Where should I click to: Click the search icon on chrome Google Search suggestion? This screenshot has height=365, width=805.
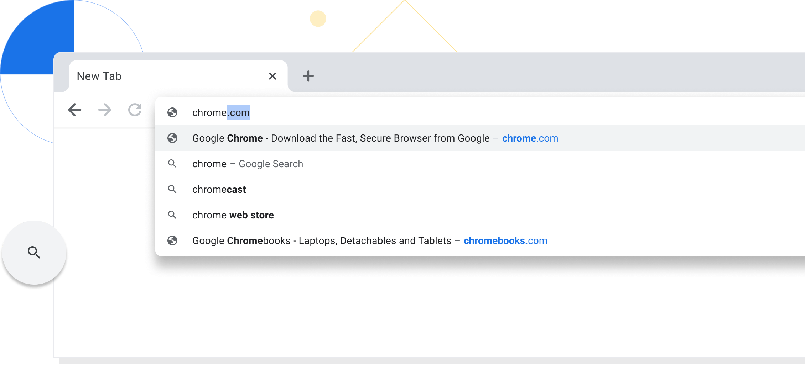(x=173, y=164)
